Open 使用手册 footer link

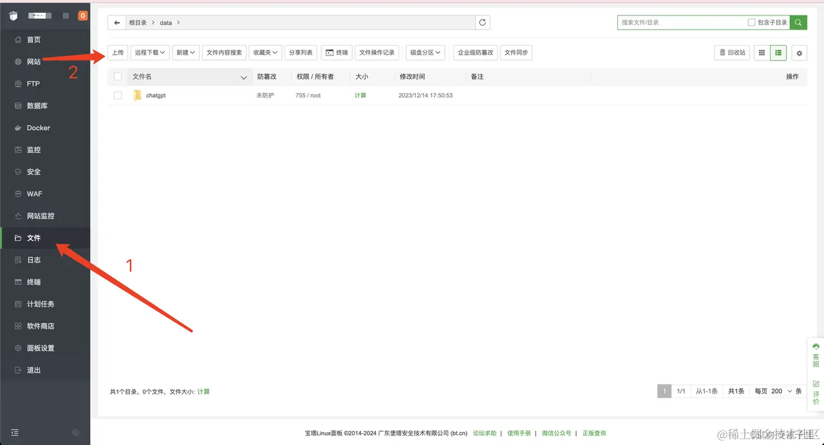(519, 433)
